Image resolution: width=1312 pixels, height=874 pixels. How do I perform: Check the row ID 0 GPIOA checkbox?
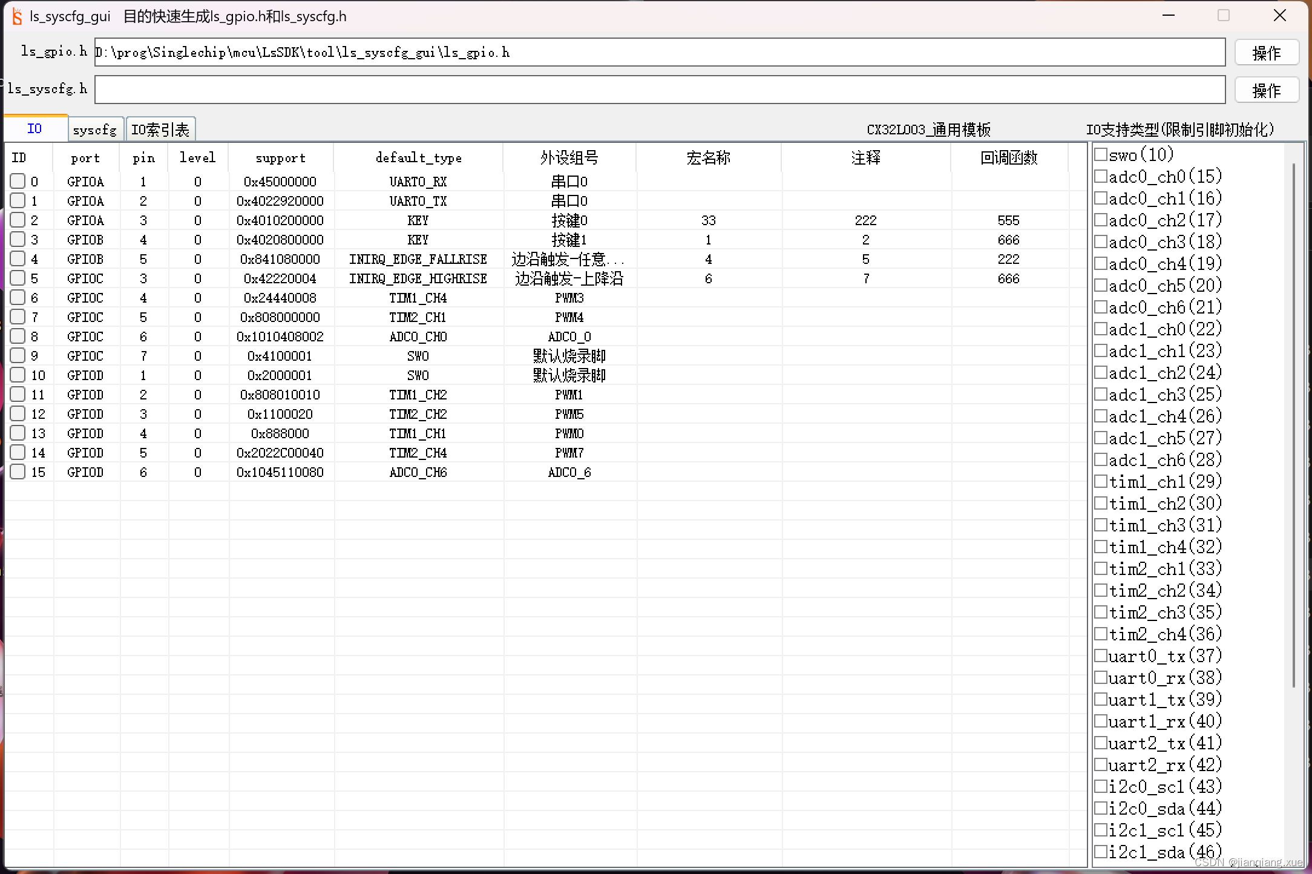[x=18, y=181]
